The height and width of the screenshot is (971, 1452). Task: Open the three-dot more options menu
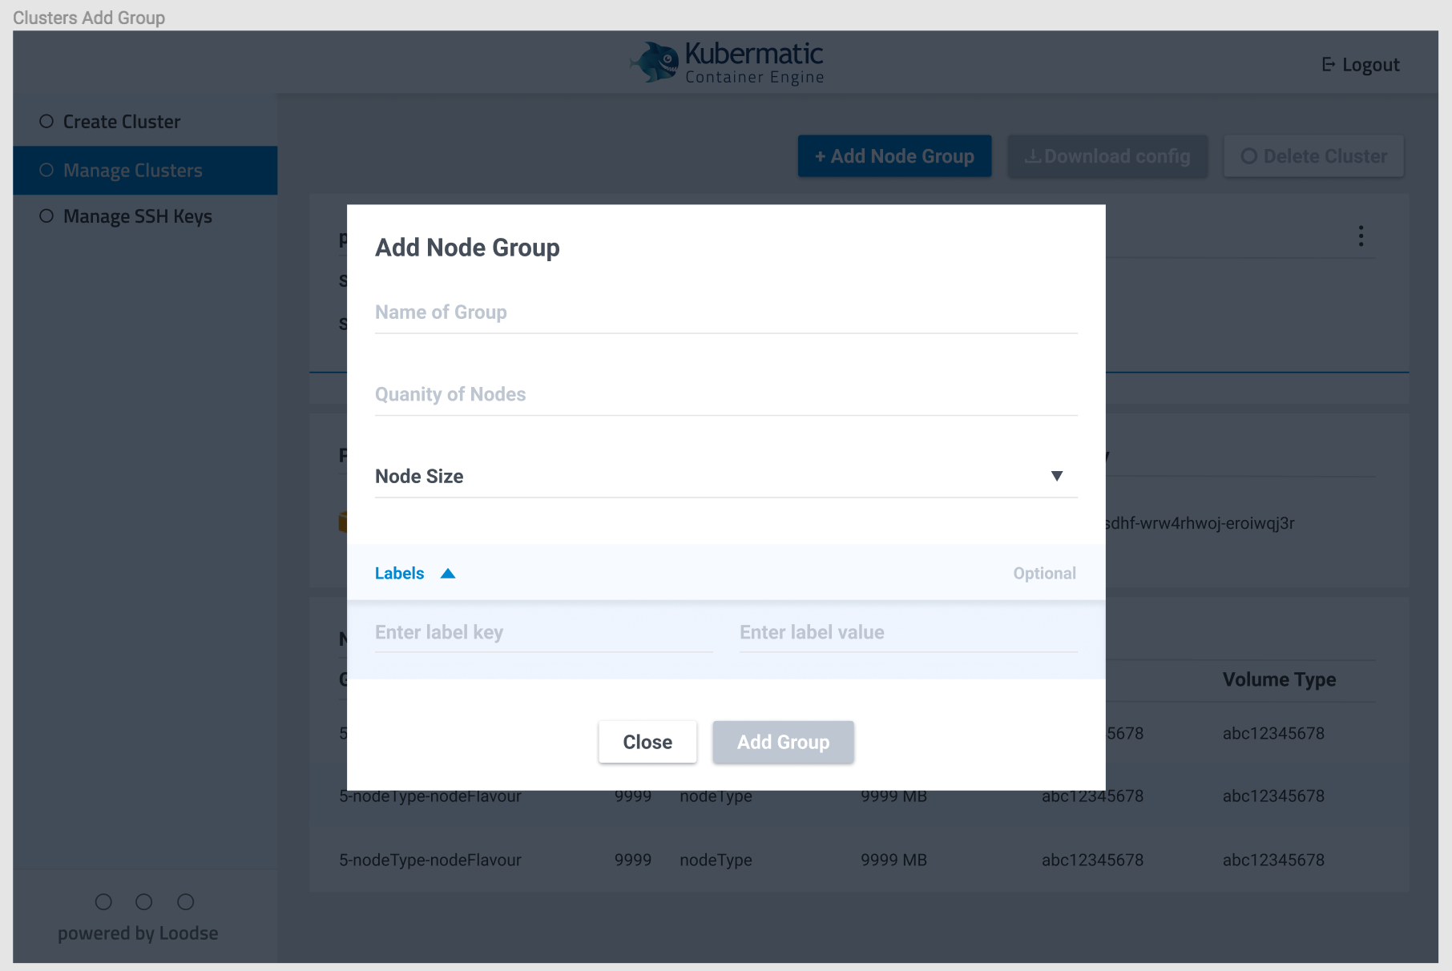tap(1361, 236)
